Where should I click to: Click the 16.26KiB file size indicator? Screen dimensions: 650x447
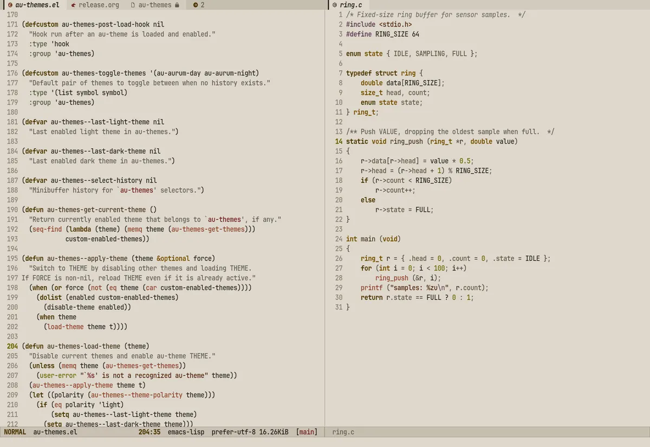click(274, 432)
